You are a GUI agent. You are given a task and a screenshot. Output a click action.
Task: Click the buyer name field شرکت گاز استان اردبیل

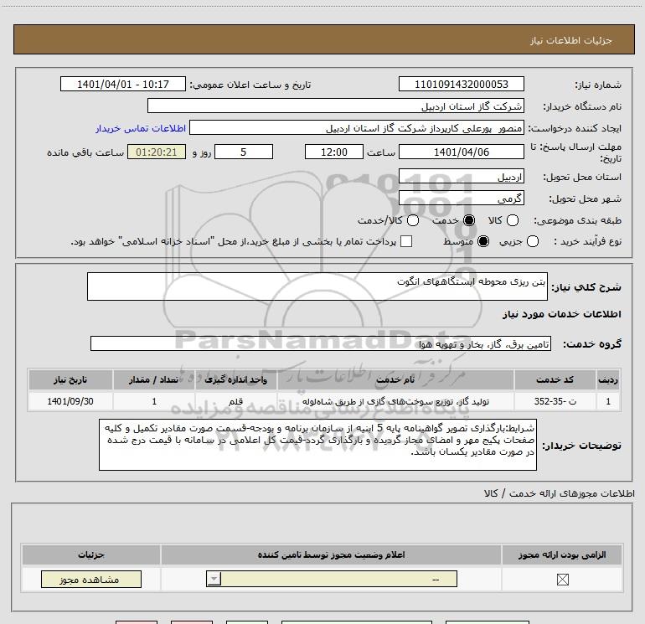click(x=336, y=106)
